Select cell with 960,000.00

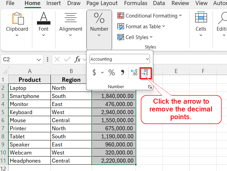click(114, 145)
